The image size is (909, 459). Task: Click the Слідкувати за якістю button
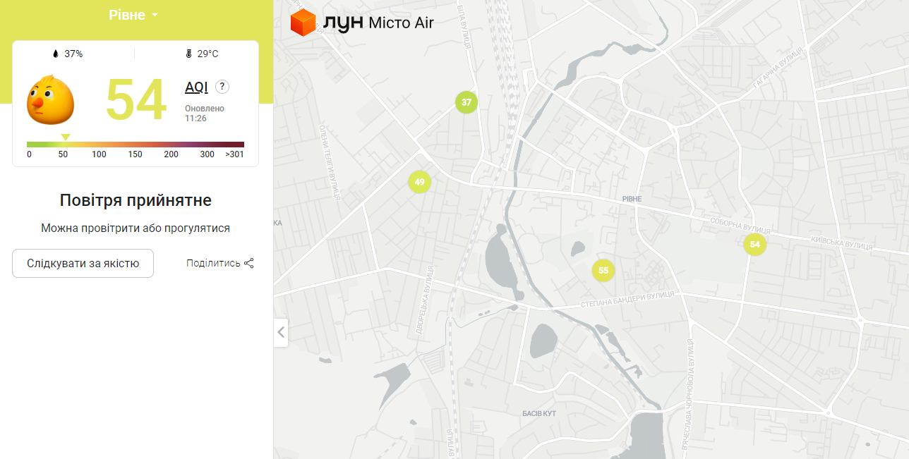pos(83,263)
